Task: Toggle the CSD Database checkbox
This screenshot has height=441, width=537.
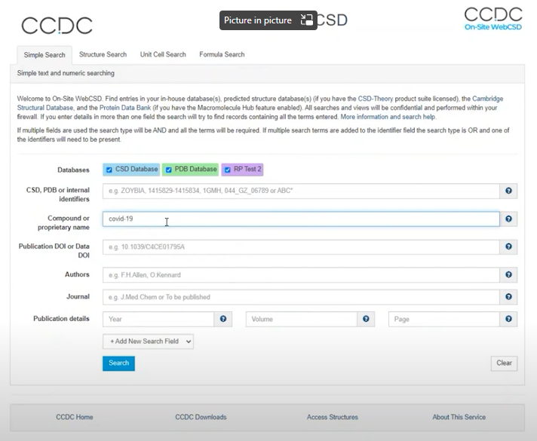Action: tap(109, 170)
